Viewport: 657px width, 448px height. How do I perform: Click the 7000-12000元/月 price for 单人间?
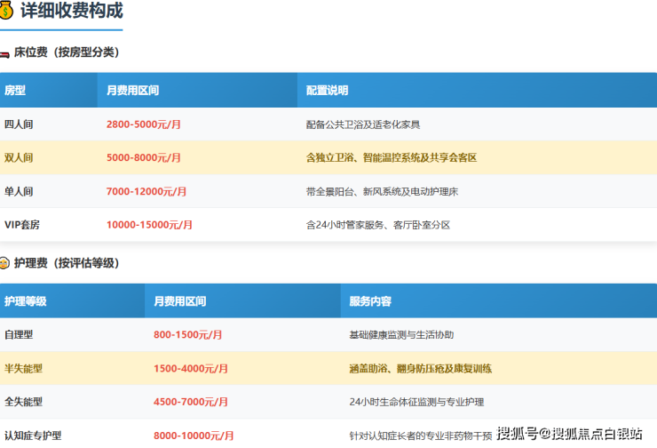(x=146, y=191)
